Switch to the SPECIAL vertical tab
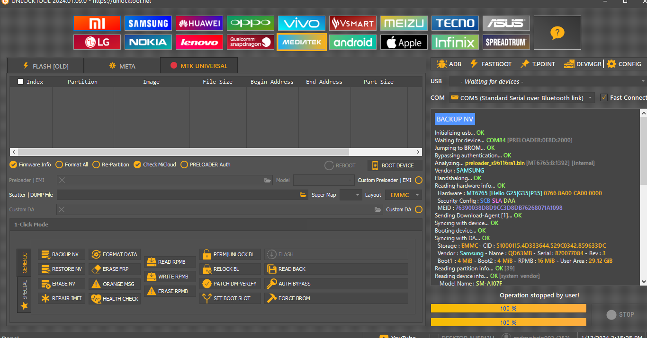 pyautogui.click(x=24, y=296)
